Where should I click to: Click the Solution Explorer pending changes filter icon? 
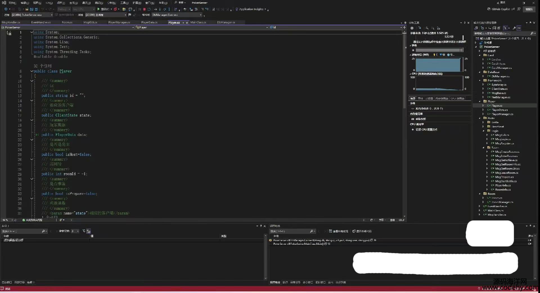pyautogui.click(x=483, y=28)
